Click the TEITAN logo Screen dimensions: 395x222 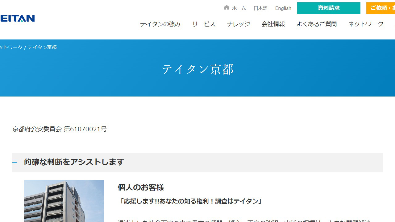[x=17, y=18]
